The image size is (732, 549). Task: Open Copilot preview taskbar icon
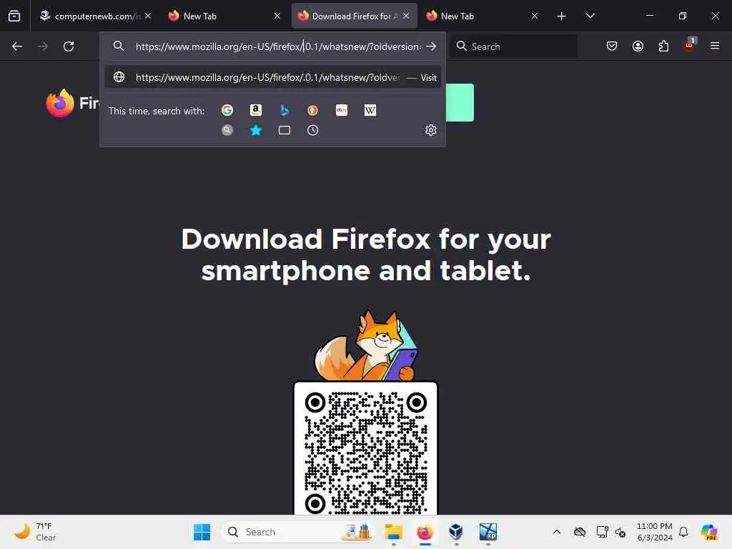pyautogui.click(x=709, y=532)
